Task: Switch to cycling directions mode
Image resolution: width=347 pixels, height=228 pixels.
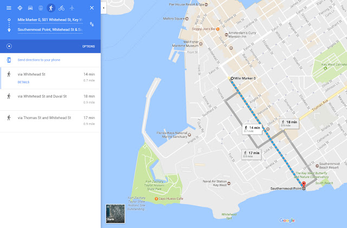Action: pos(61,8)
